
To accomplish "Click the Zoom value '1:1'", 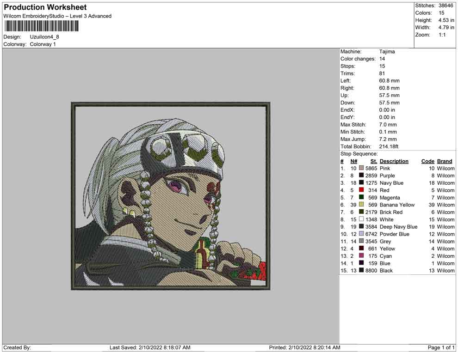I will 442,35.
